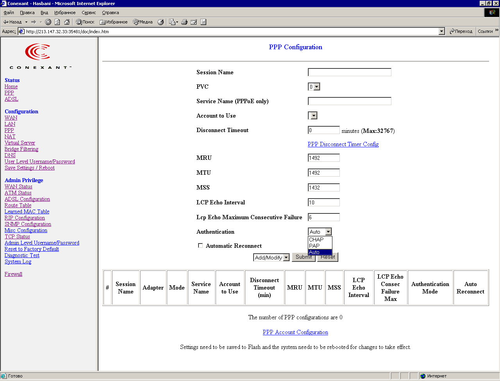The width and height of the screenshot is (500, 381).
Task: Click the MSS input field
Action: pos(324,188)
